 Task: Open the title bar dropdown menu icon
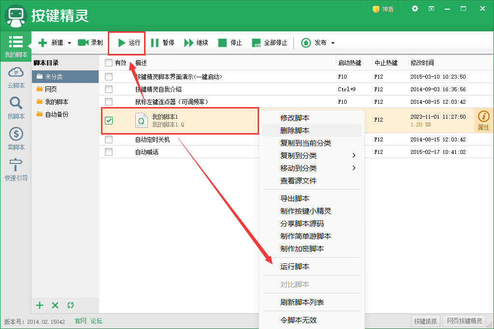click(431, 9)
